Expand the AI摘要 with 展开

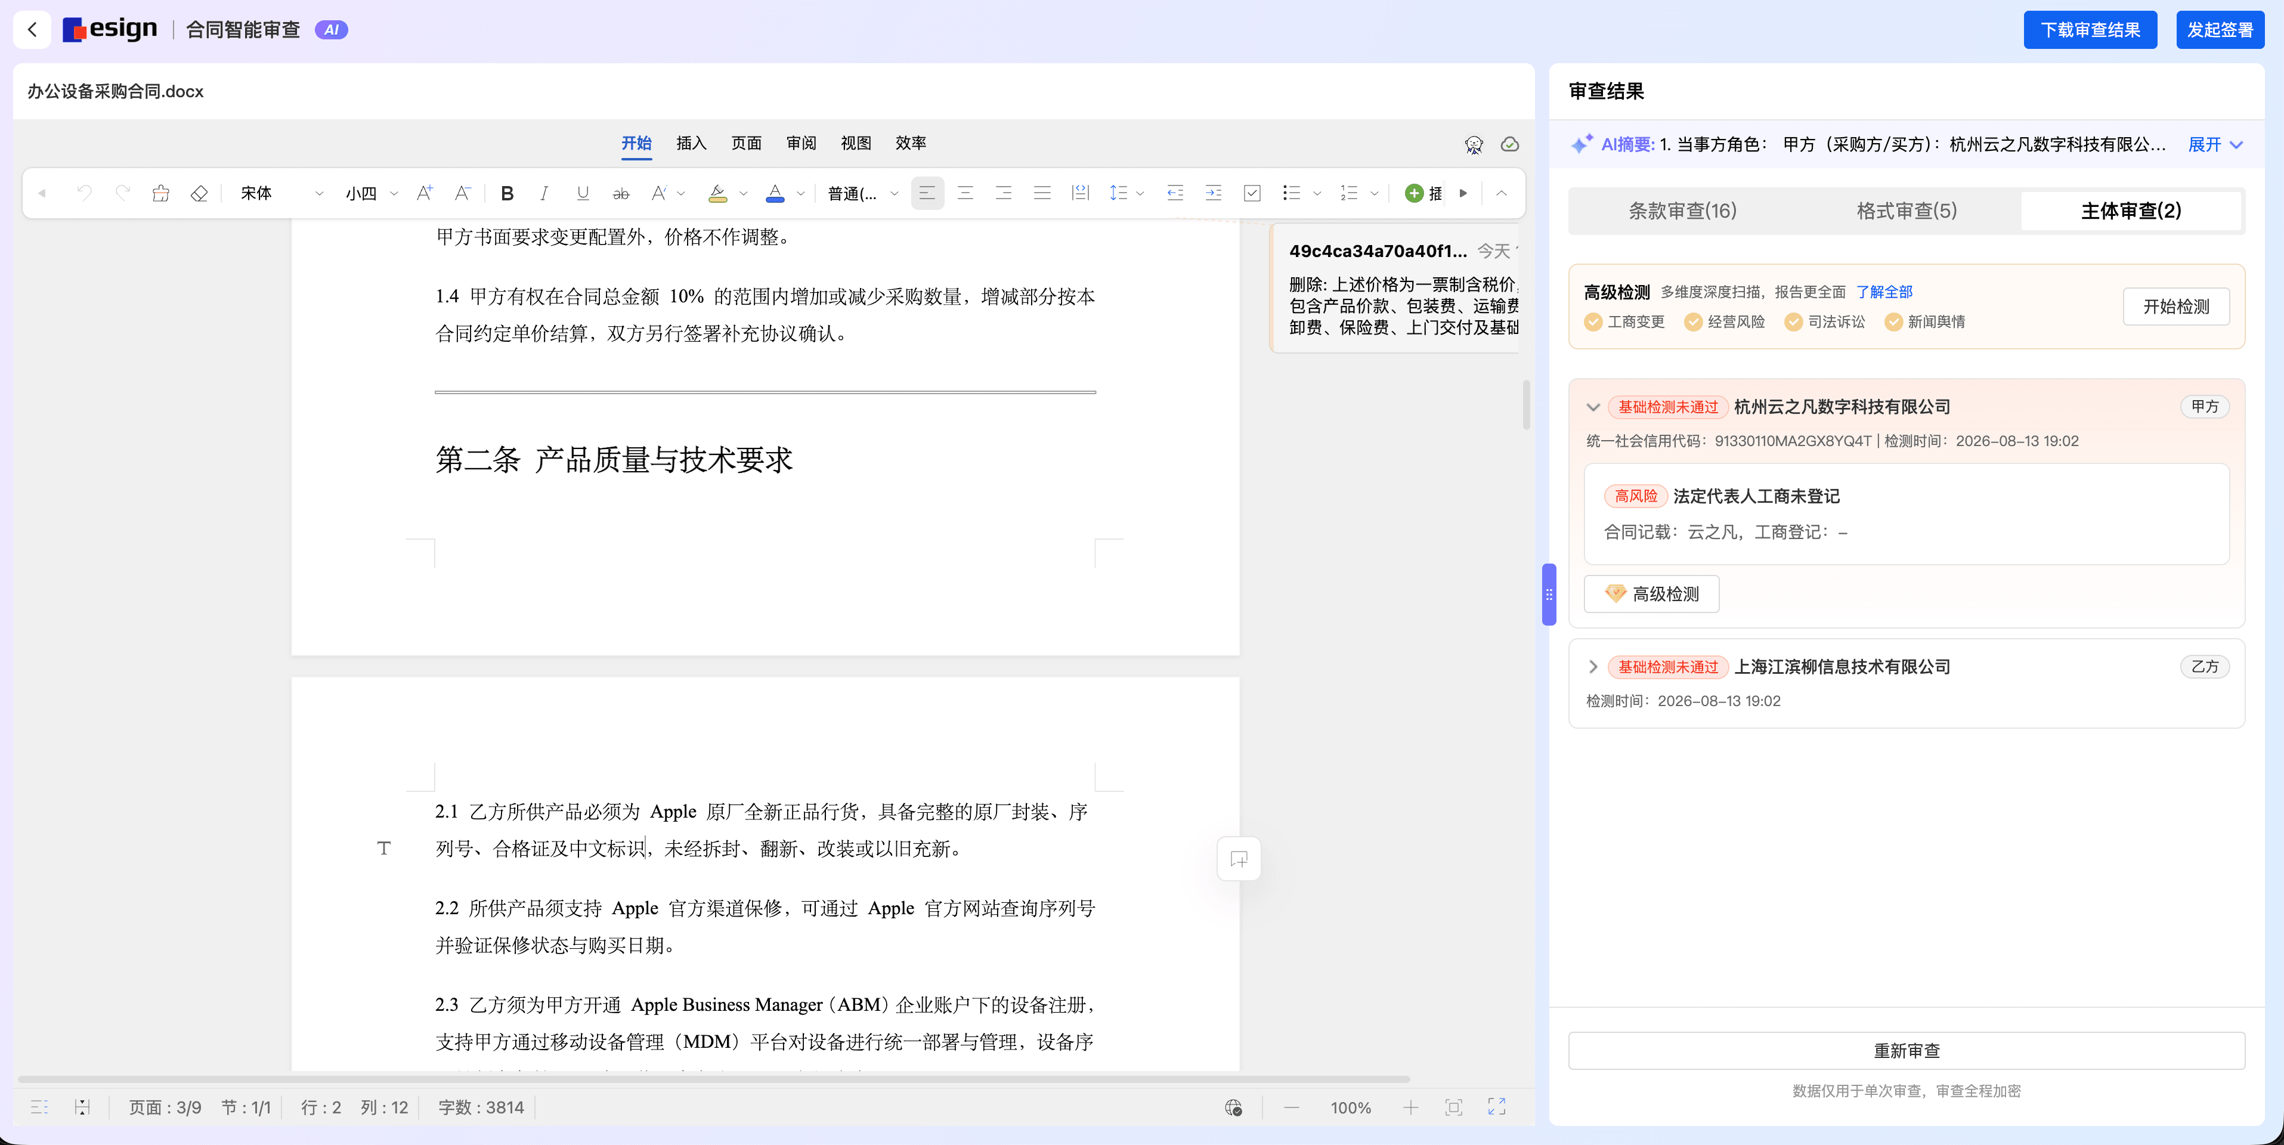pos(2215,144)
